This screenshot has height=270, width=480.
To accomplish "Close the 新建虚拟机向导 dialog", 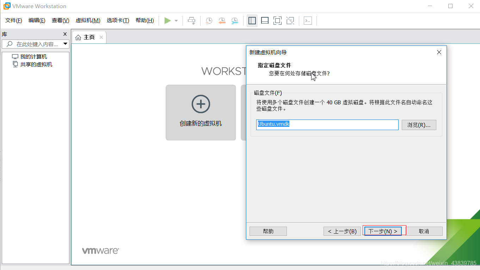I will [x=439, y=52].
